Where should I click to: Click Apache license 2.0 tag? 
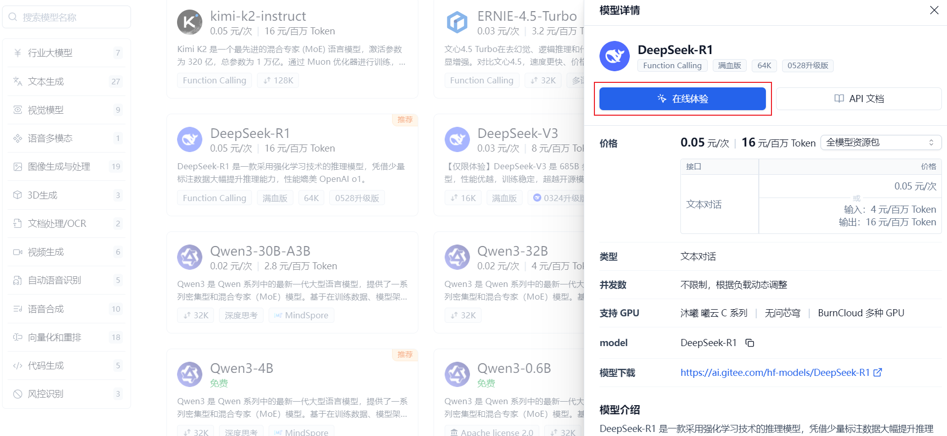[x=492, y=432]
